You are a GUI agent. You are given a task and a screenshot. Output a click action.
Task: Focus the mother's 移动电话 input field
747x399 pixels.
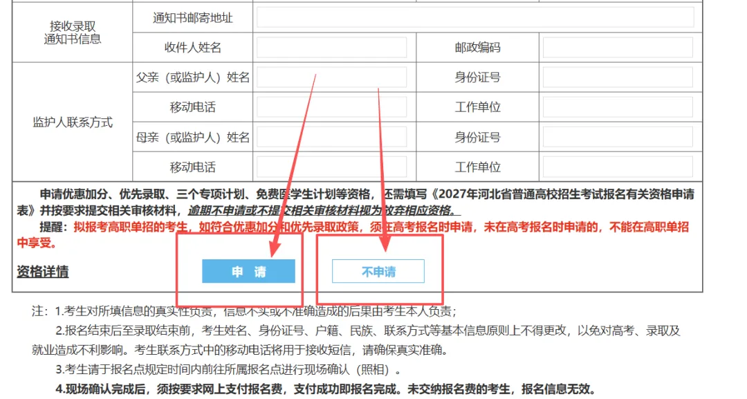[x=331, y=167]
